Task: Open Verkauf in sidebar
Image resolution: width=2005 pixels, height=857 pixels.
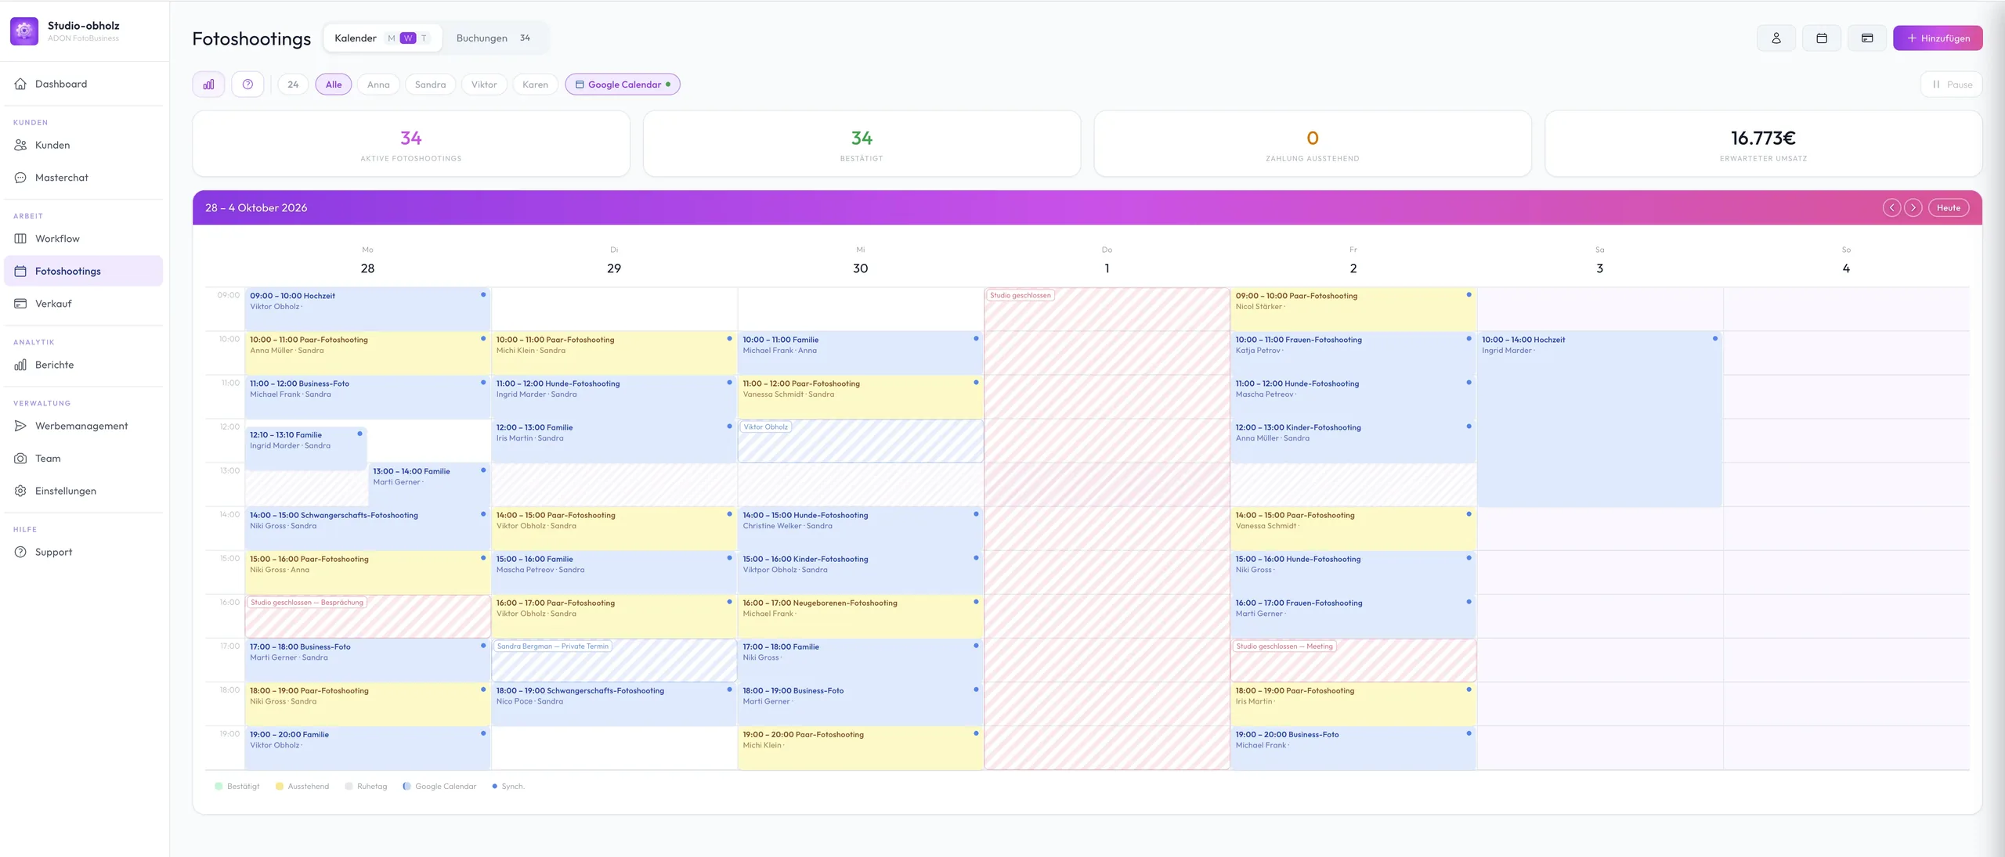Action: [x=84, y=304]
